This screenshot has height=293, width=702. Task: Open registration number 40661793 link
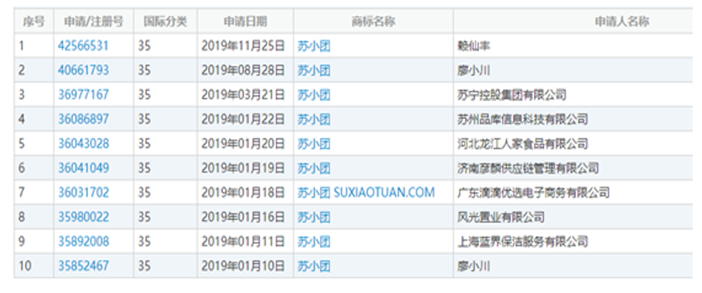click(x=83, y=70)
